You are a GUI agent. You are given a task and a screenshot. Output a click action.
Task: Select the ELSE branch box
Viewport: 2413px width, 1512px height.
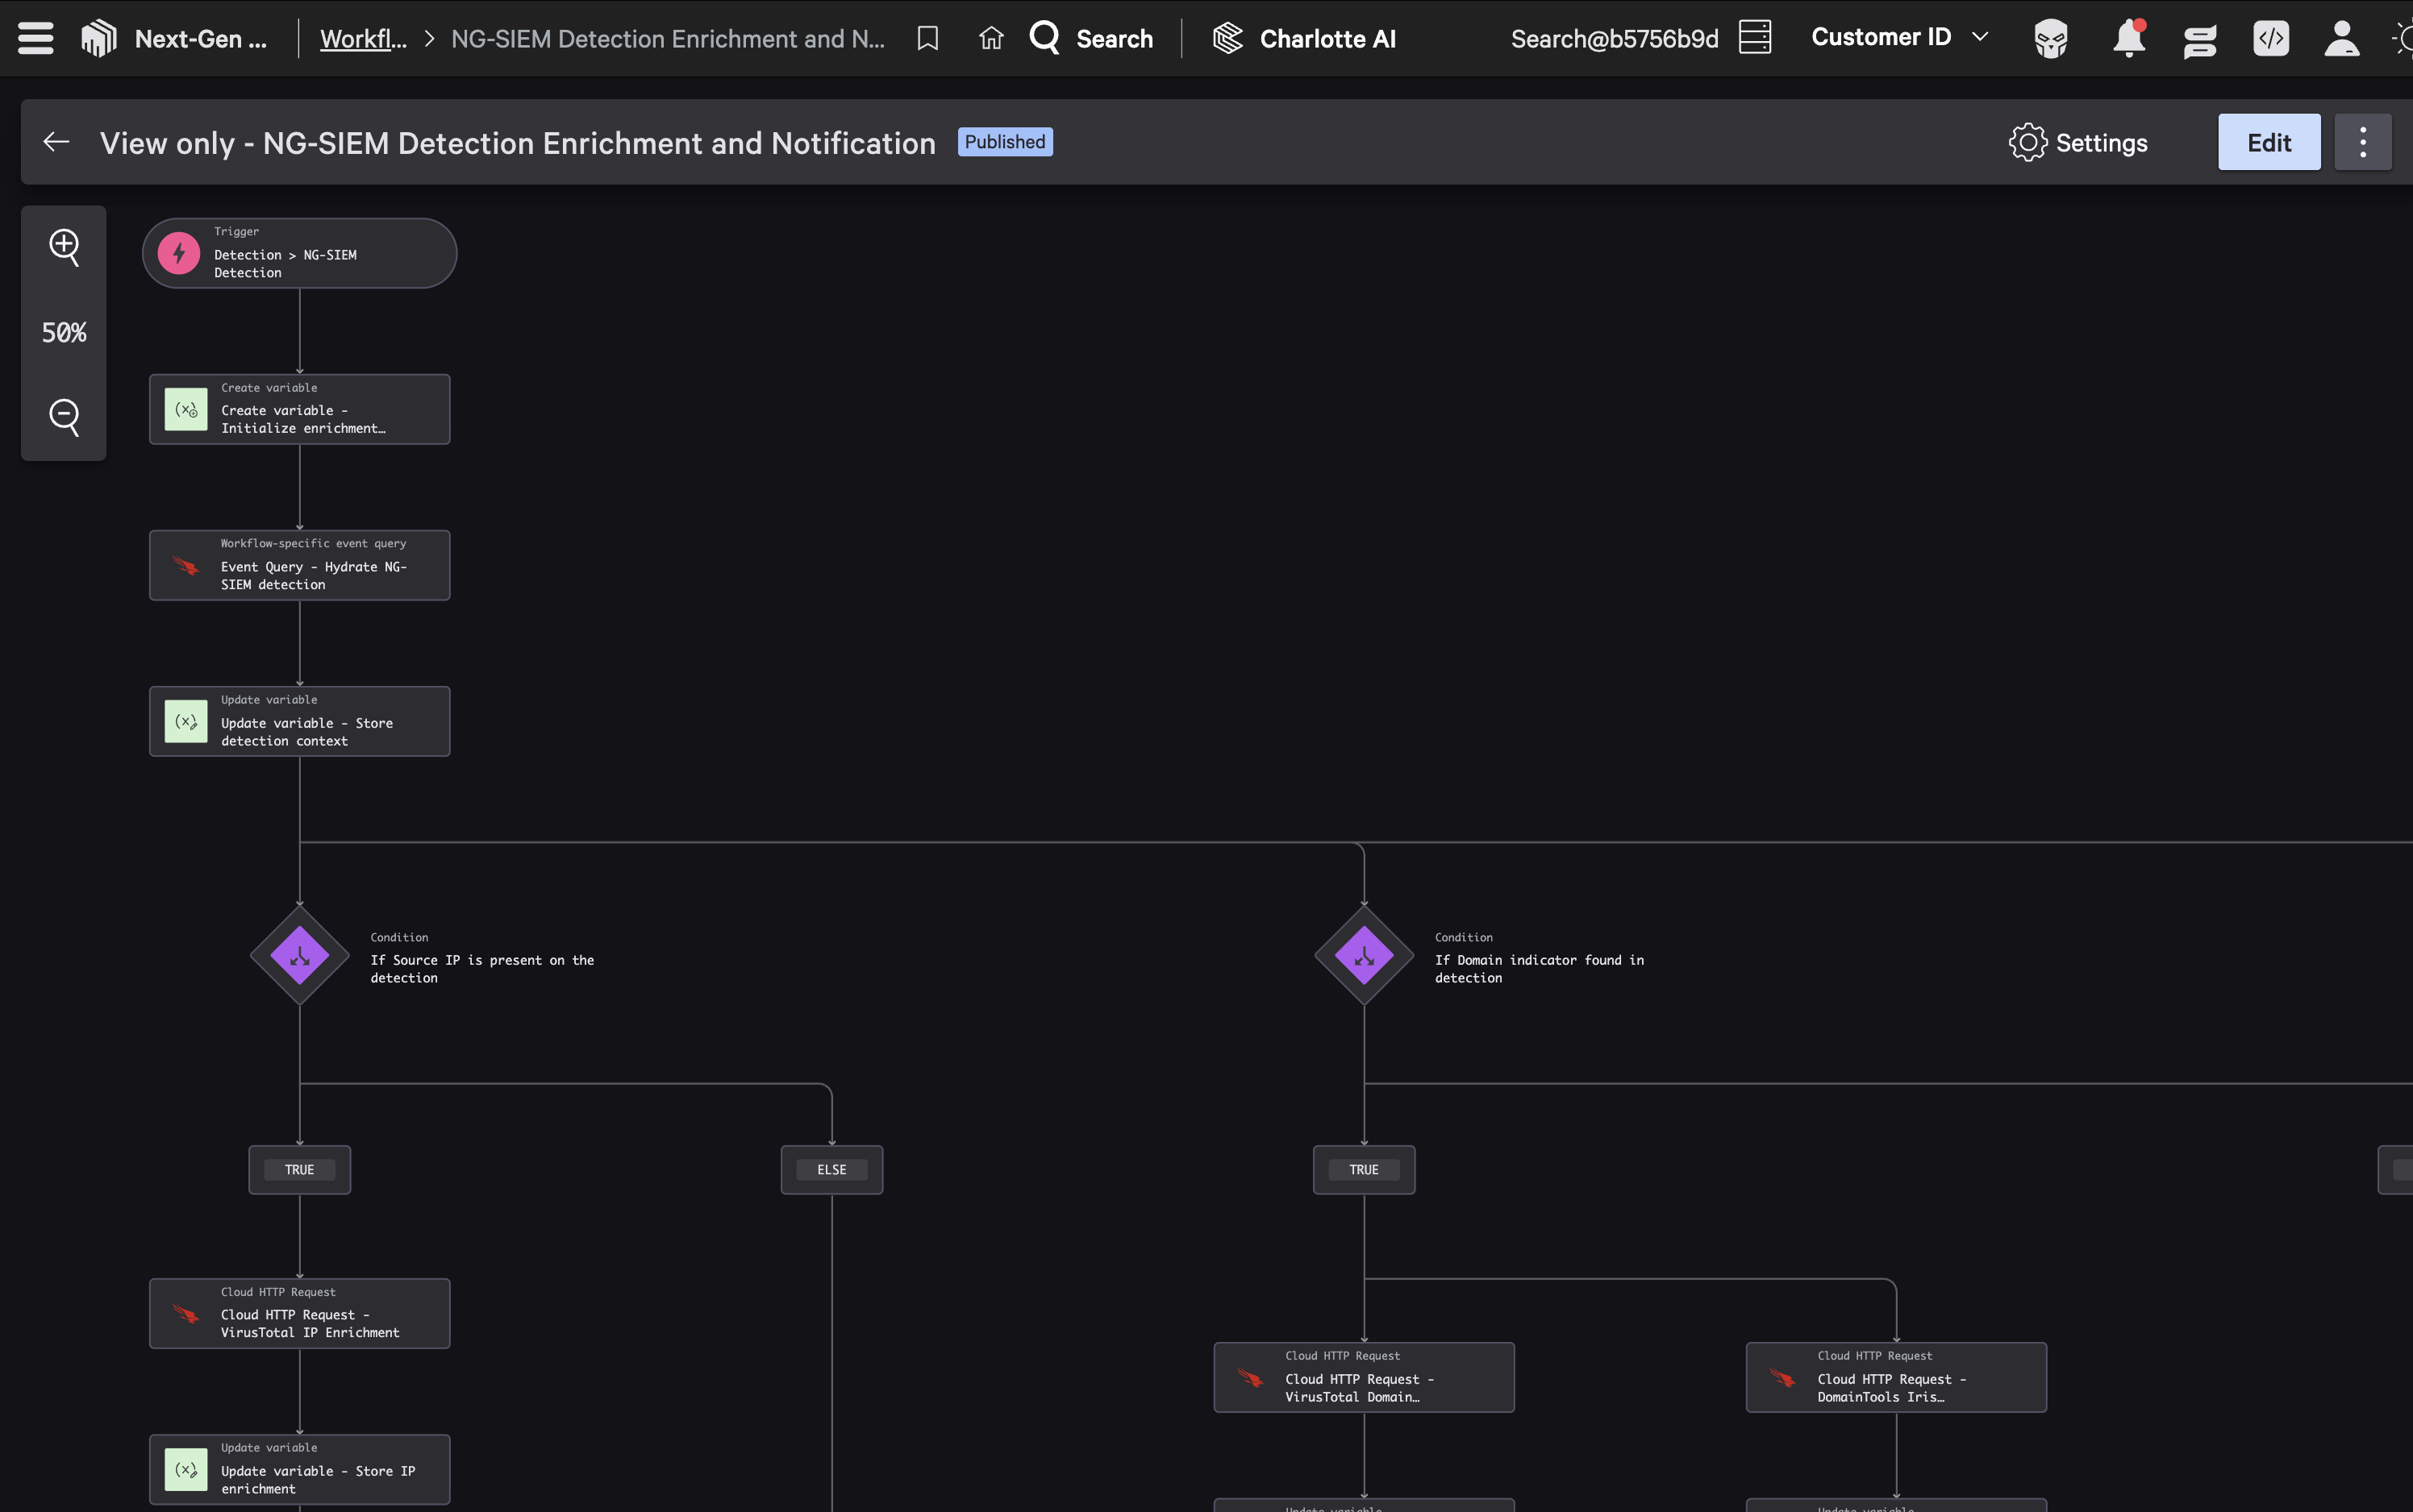click(831, 1170)
